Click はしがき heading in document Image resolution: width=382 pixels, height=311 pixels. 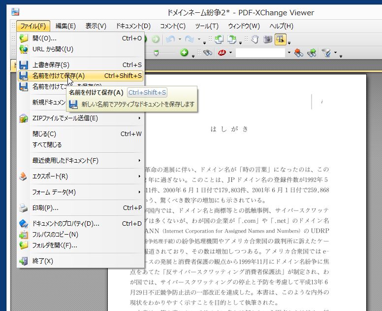click(x=229, y=129)
